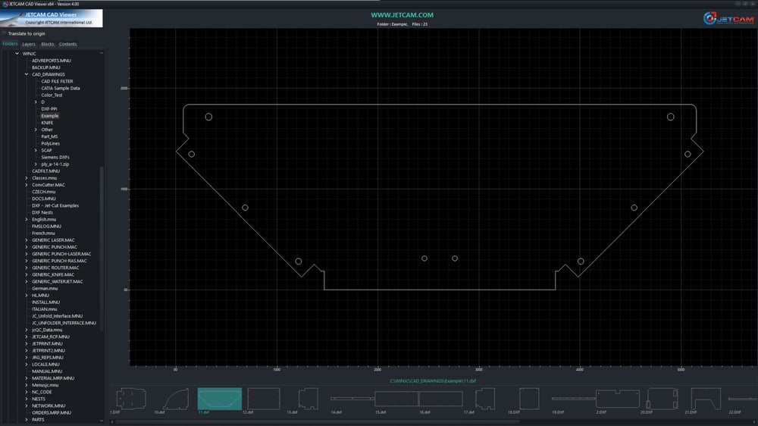The width and height of the screenshot is (758, 426).
Task: Switch to the Contents tab
Action: click(x=67, y=44)
